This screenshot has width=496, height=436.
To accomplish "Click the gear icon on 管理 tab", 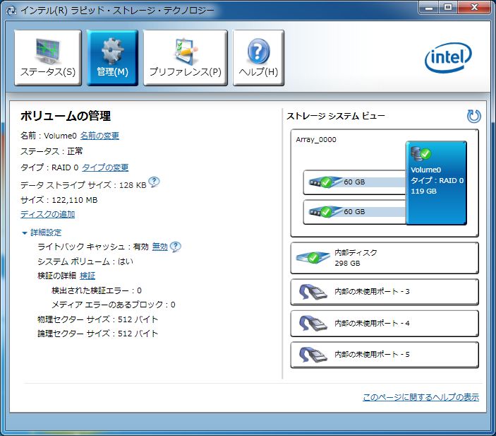I will [x=112, y=51].
